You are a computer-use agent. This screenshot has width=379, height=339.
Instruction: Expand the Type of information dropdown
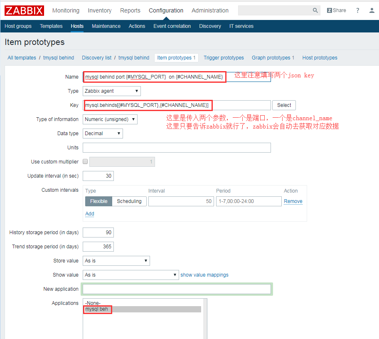point(110,119)
